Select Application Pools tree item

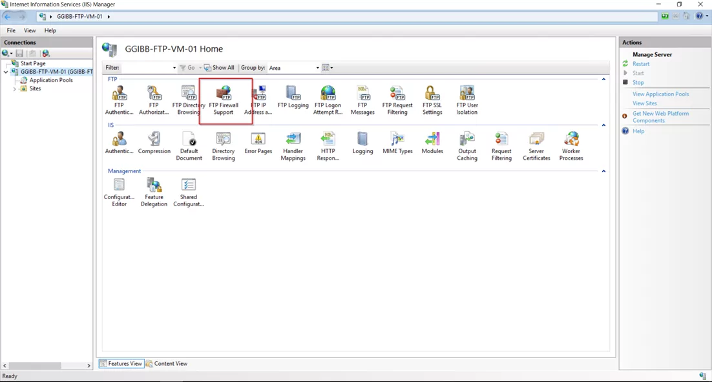click(x=51, y=80)
